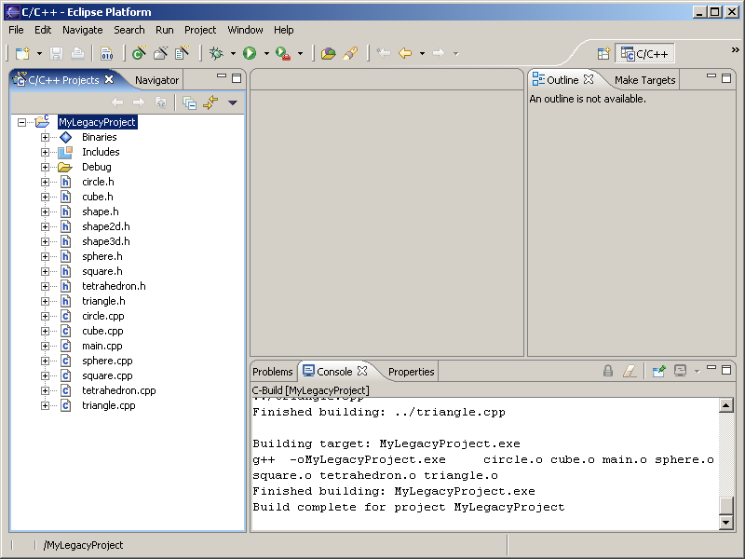Pin the Console view
The width and height of the screenshot is (745, 559).
click(658, 371)
